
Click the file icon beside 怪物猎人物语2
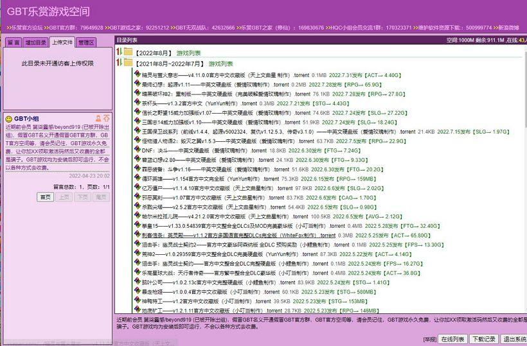pyautogui.click(x=137, y=139)
